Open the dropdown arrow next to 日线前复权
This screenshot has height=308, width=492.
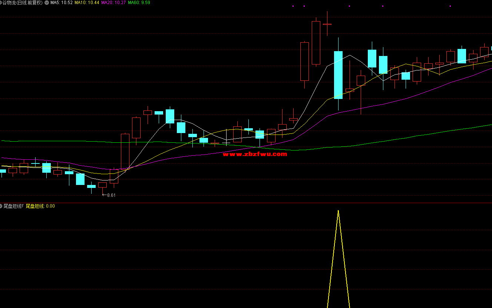click(x=46, y=3)
